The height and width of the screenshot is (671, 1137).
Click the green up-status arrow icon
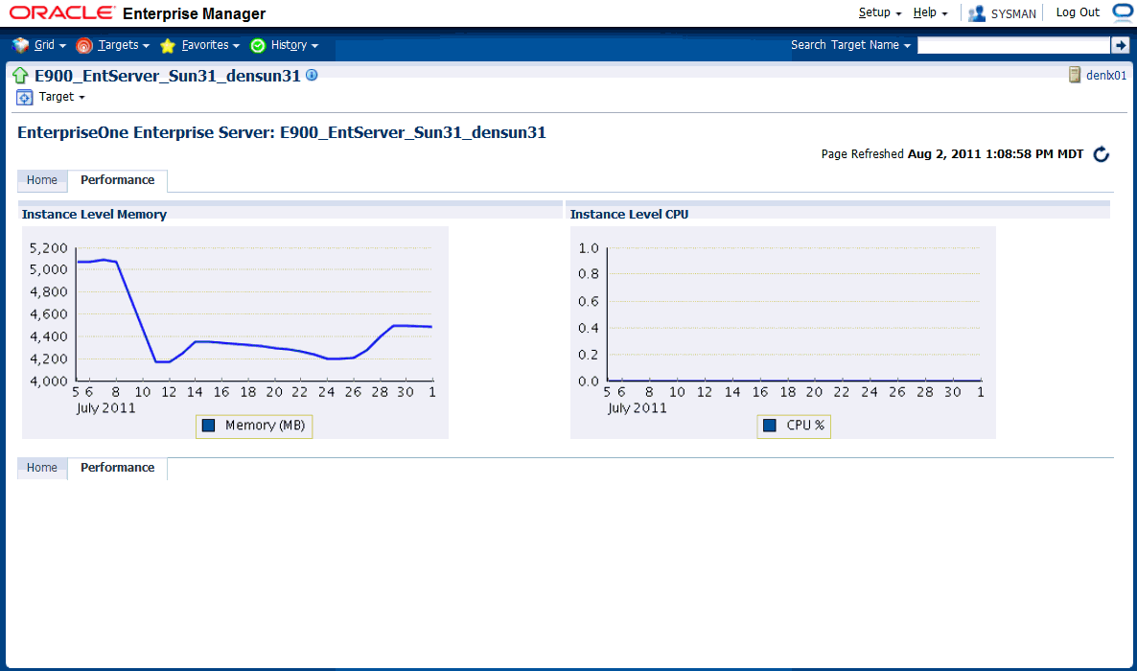click(x=20, y=76)
